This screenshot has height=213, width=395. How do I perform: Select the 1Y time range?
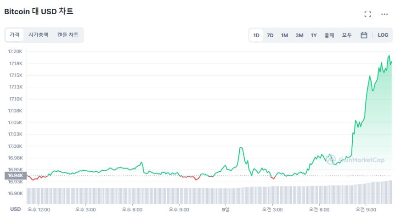click(x=314, y=35)
